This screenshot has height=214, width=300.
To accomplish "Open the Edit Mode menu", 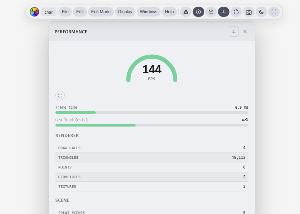I will pyautogui.click(x=101, y=12).
